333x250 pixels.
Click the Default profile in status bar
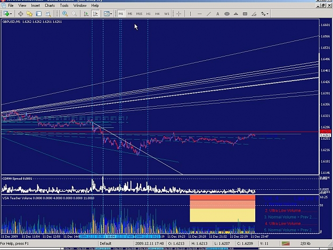tap(105, 244)
